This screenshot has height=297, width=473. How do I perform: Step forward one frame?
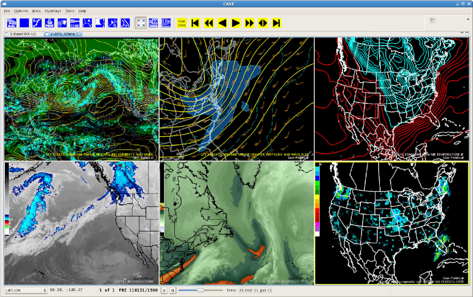pyautogui.click(x=249, y=23)
